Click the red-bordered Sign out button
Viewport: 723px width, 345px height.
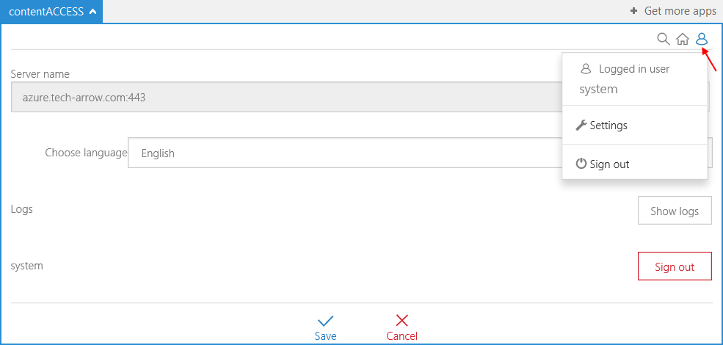pyautogui.click(x=675, y=267)
